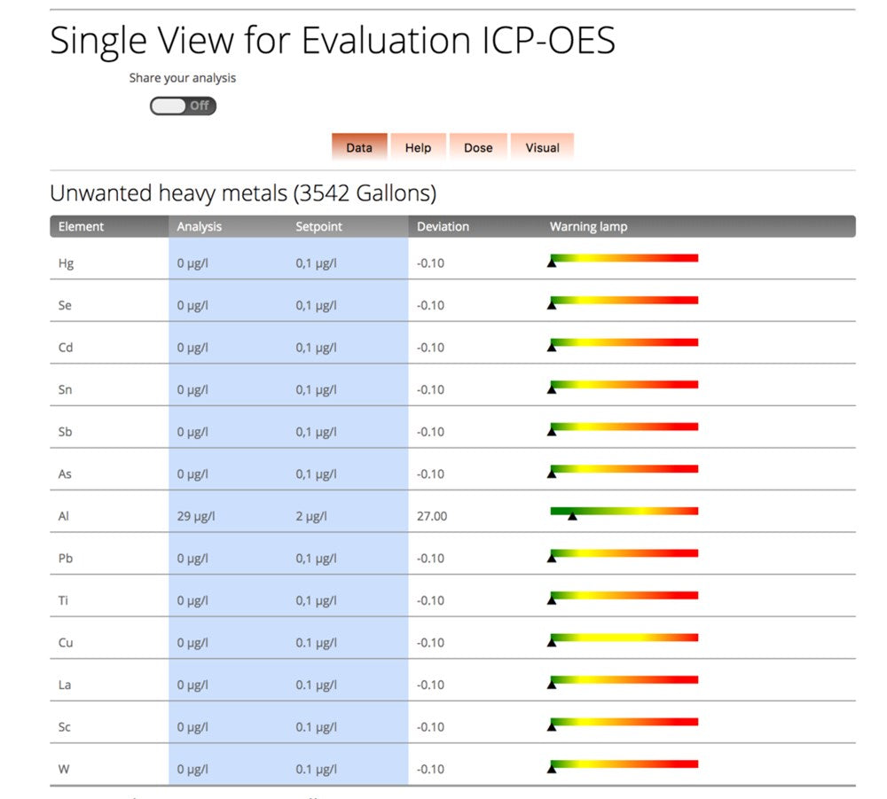
Task: Click the Al setpoint value 2 µg/l
Action: [311, 516]
